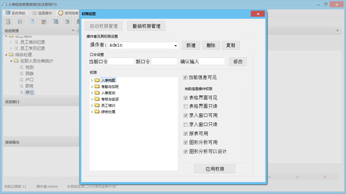Image resolution: width=346 pixels, height=194 pixels.
Task: Click the 信息窗口 panel header
Action: (41, 102)
